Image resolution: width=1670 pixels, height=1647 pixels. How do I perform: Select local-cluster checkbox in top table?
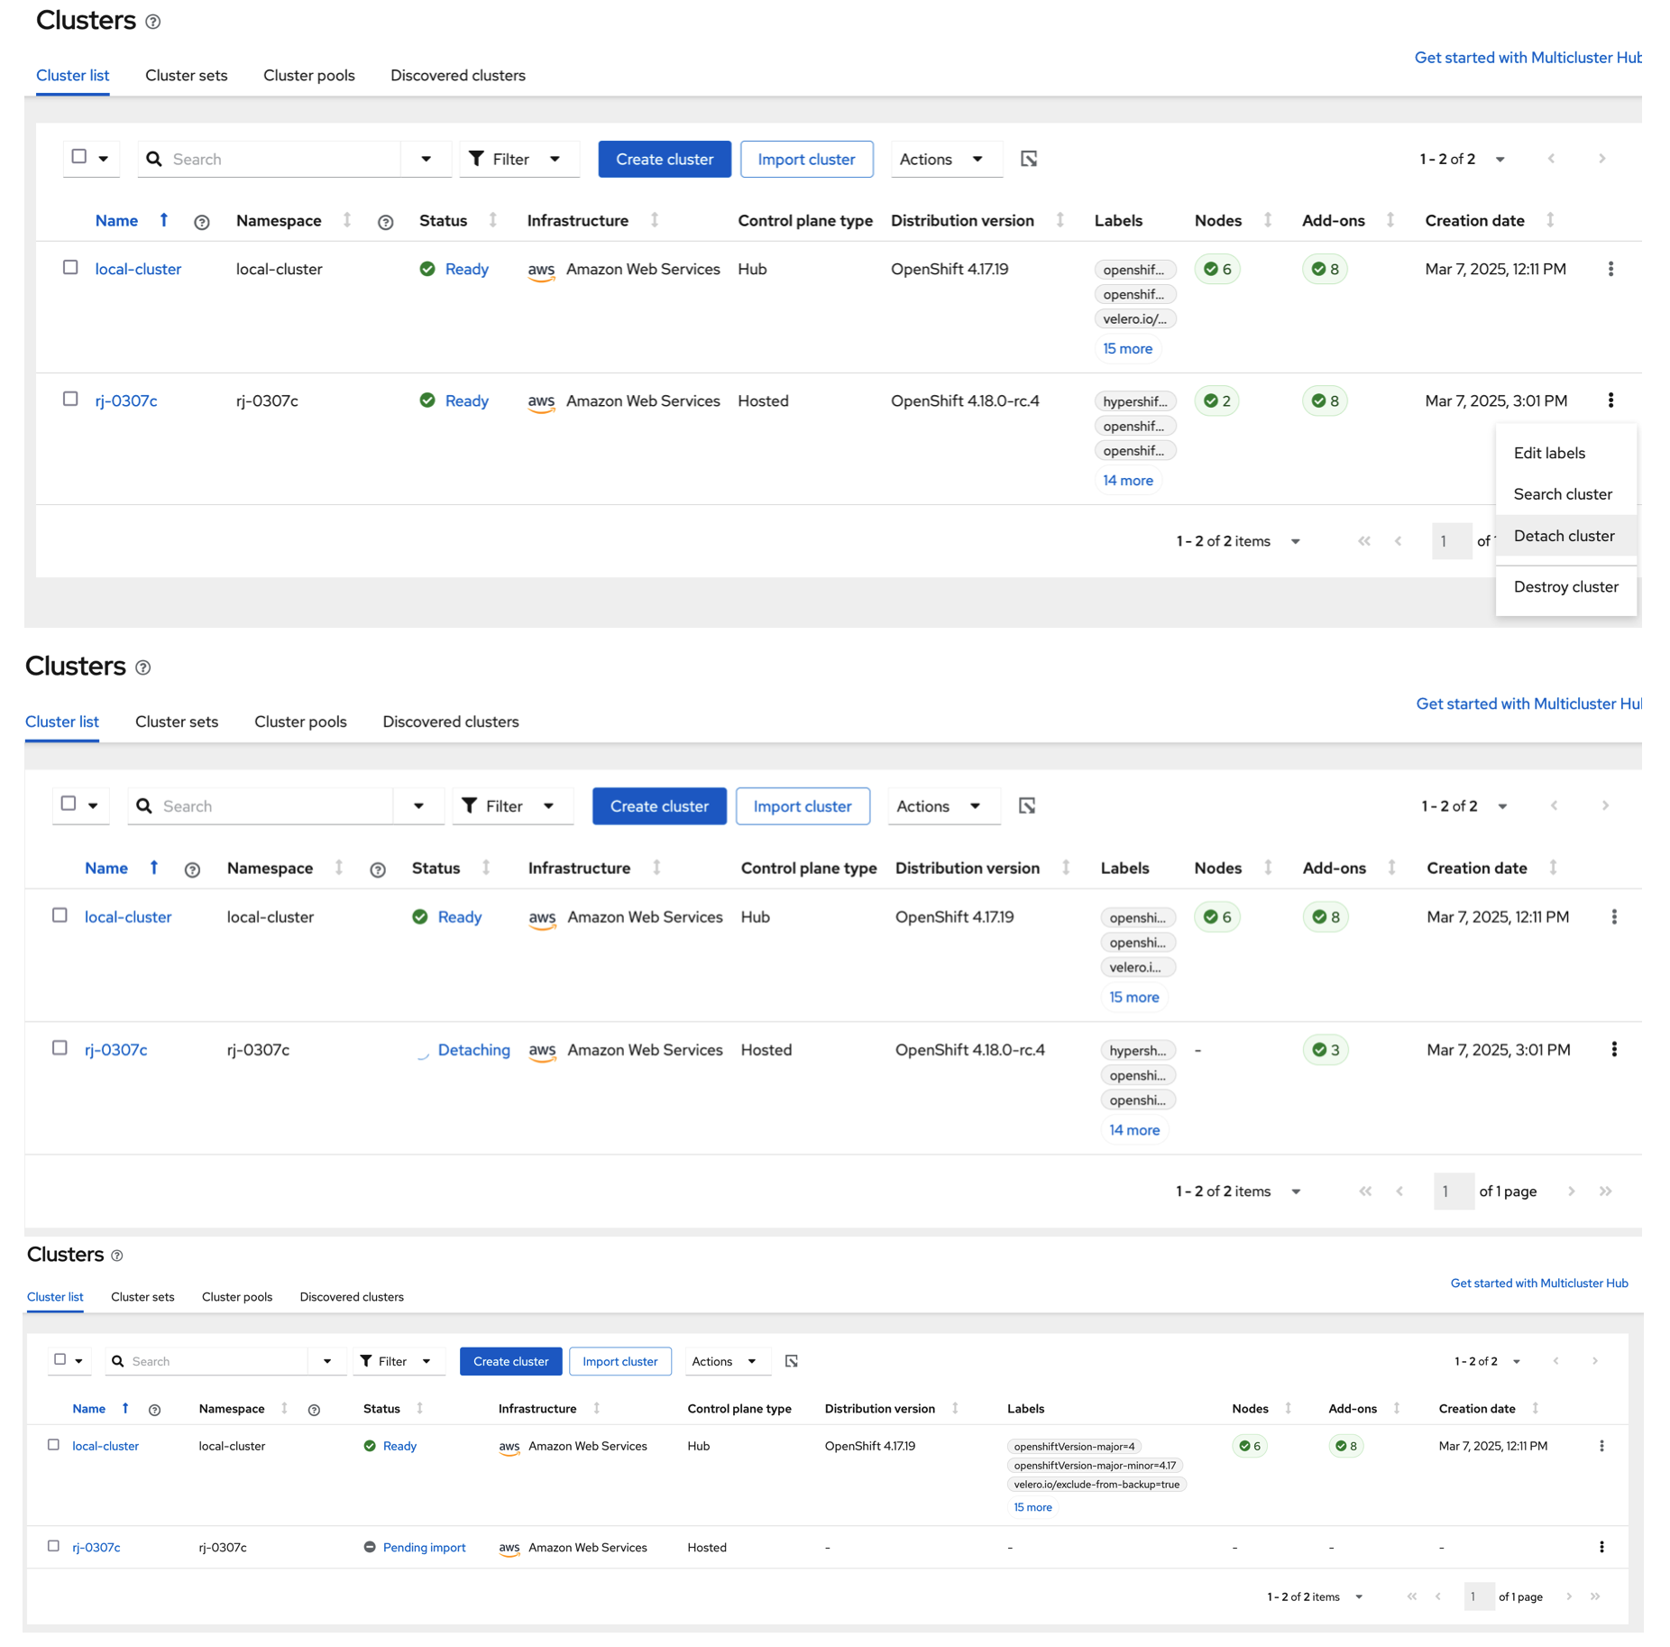point(70,267)
